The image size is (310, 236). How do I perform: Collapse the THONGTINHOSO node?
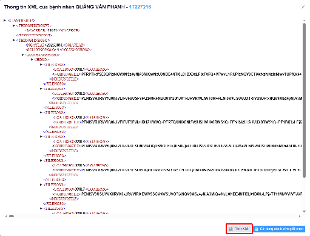click(x=14, y=40)
